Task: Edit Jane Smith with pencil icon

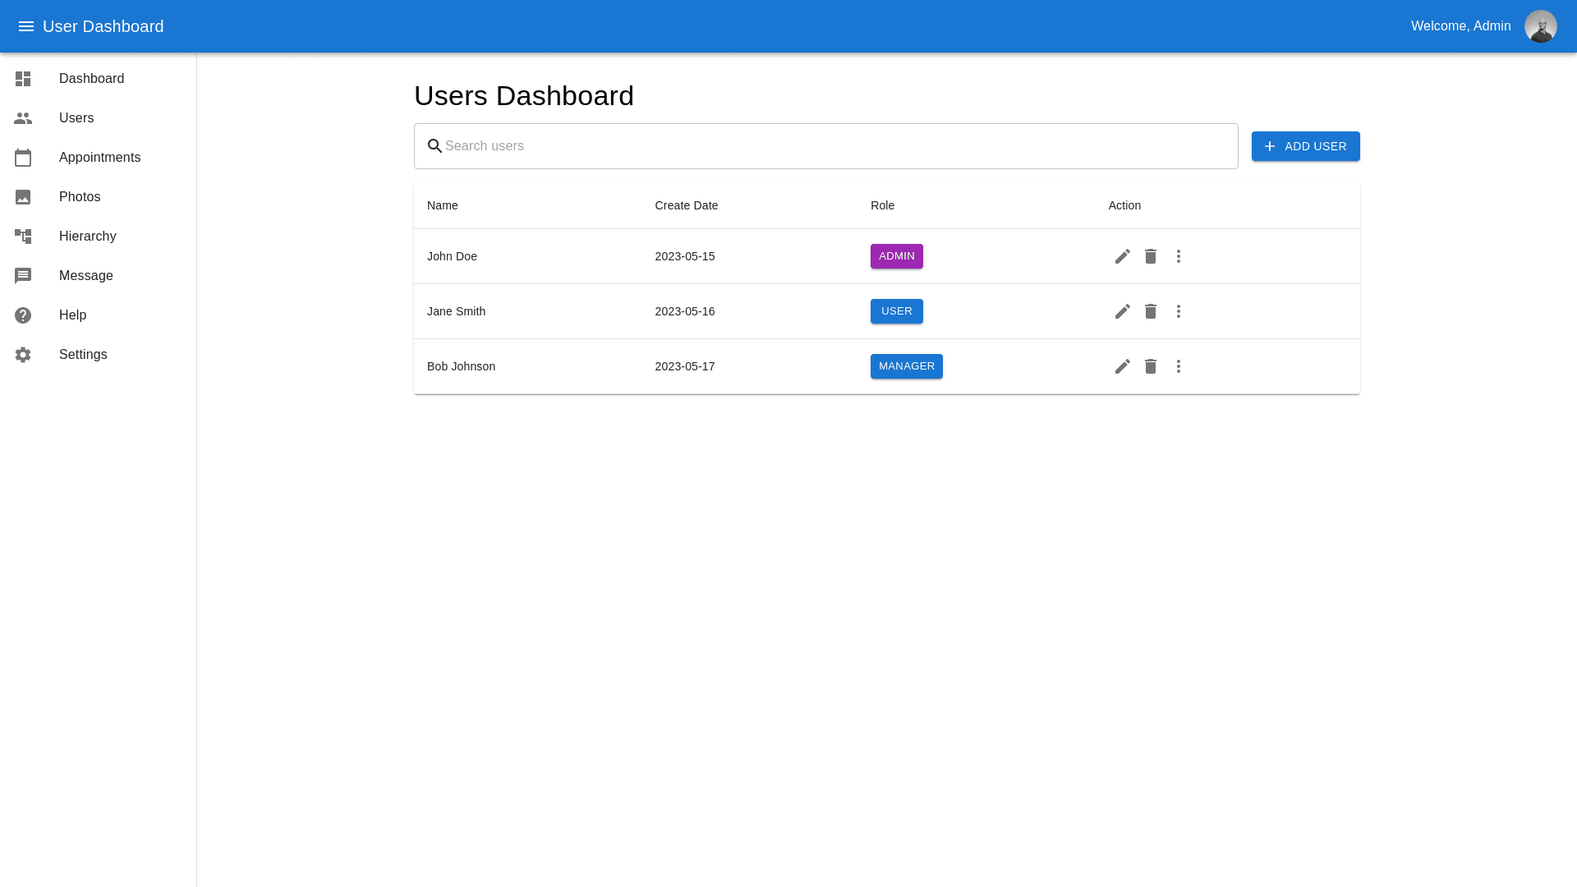Action: pos(1122,311)
